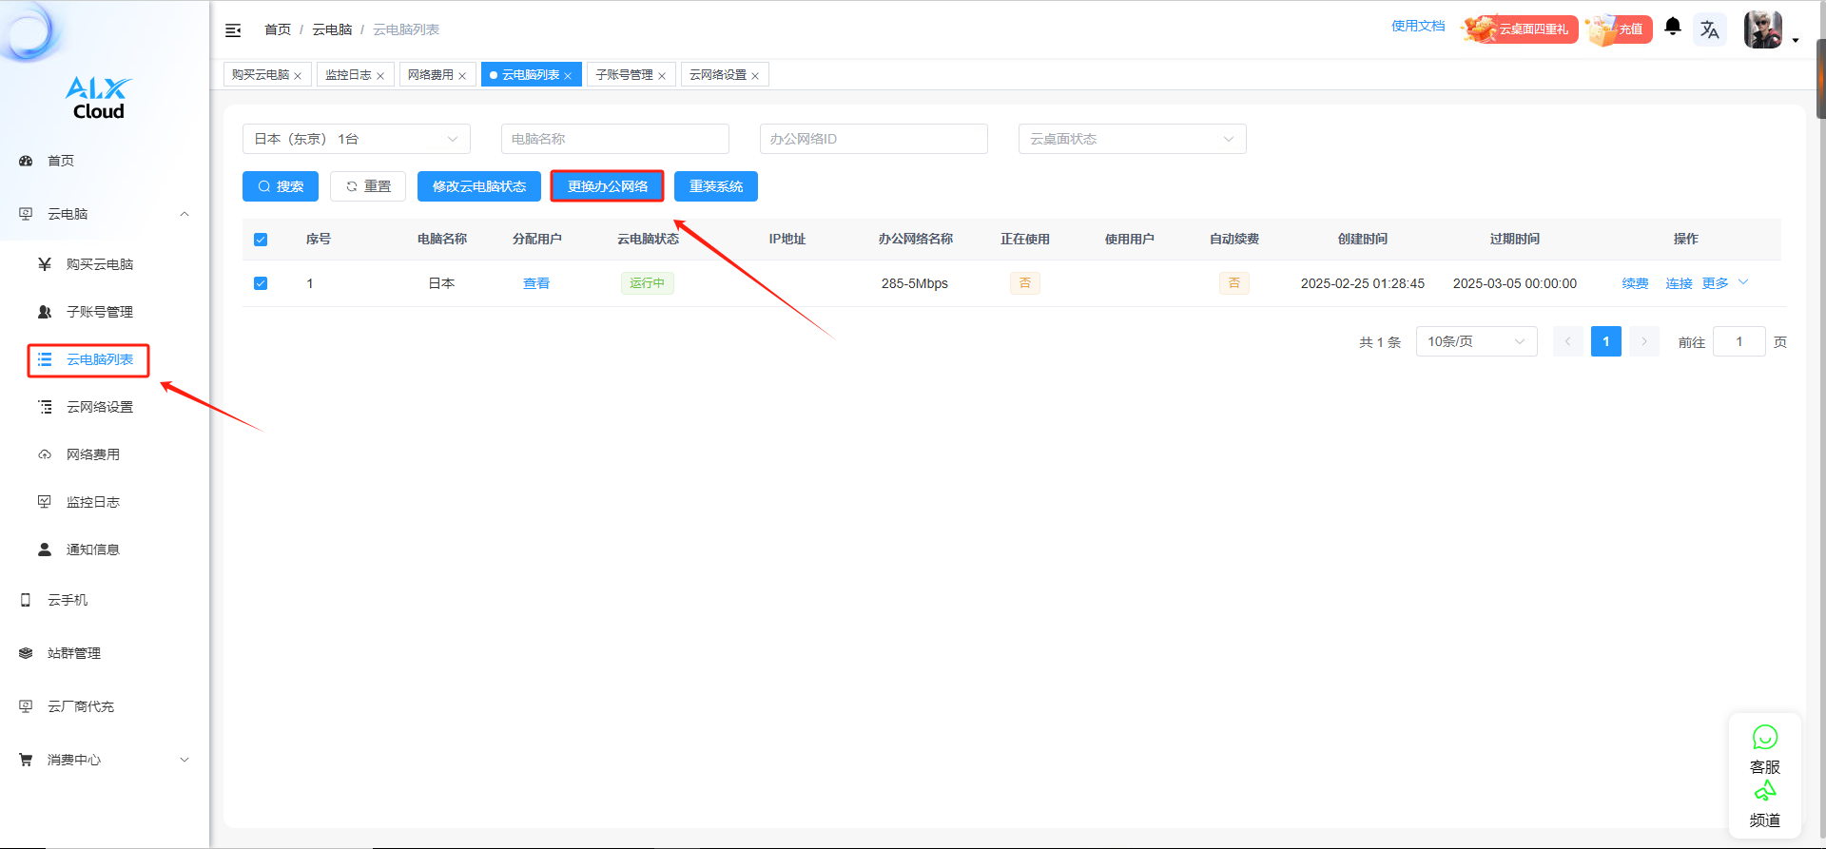Open customer service chat icon (客服)
The width and height of the screenshot is (1826, 849).
click(1764, 738)
